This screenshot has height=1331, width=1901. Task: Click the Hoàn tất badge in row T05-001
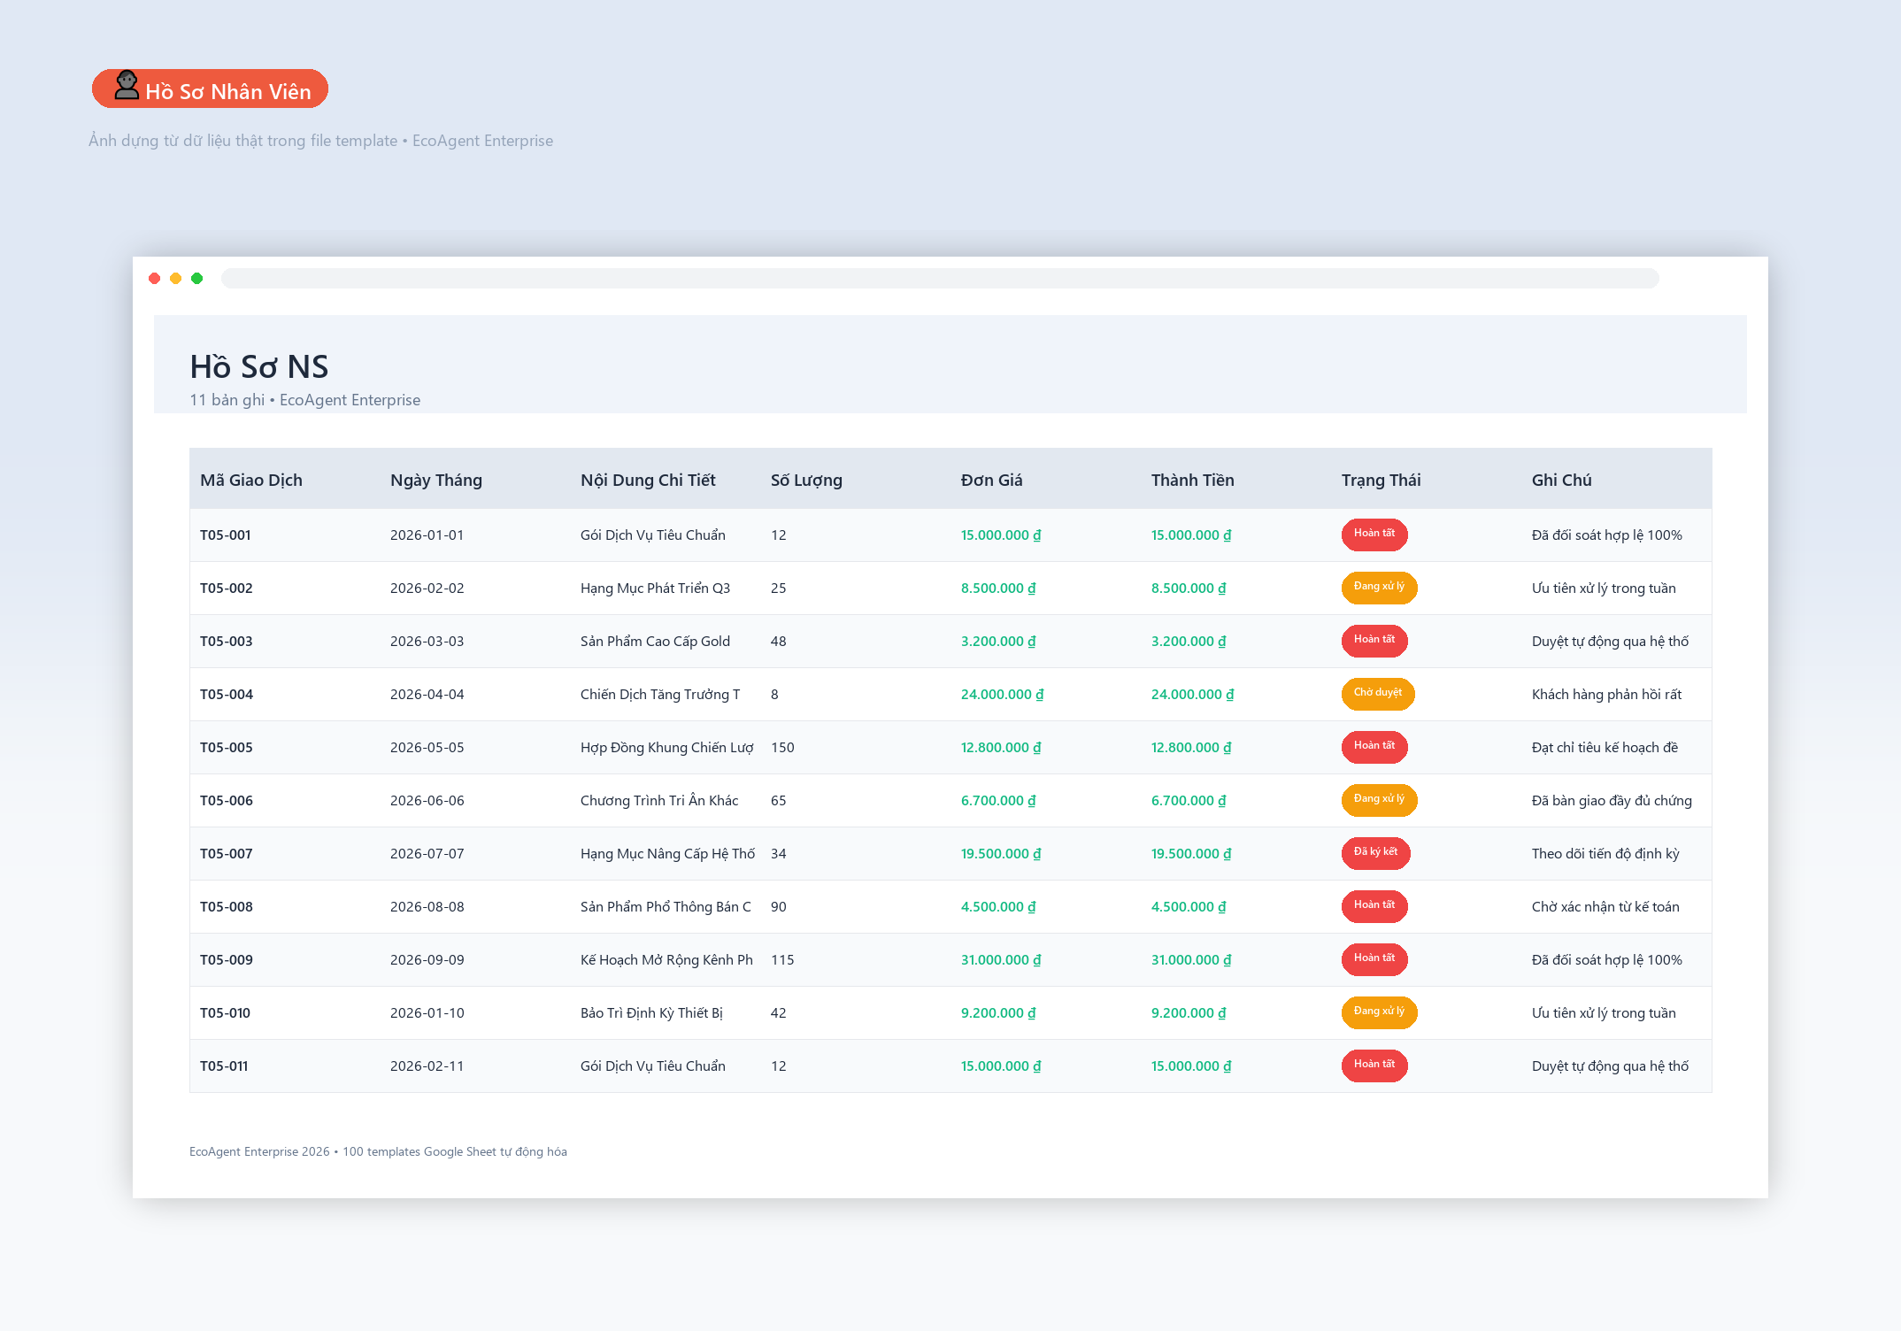pyautogui.click(x=1374, y=534)
